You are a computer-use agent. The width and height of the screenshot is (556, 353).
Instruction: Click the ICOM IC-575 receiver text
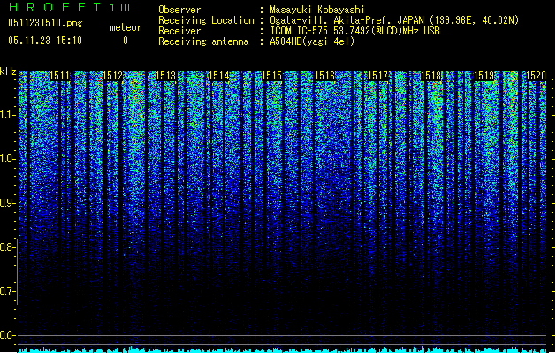pos(355,31)
